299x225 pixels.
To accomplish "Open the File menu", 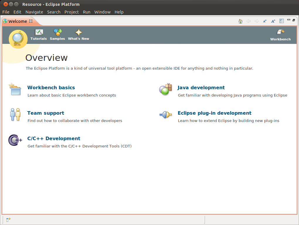I will pos(6,12).
